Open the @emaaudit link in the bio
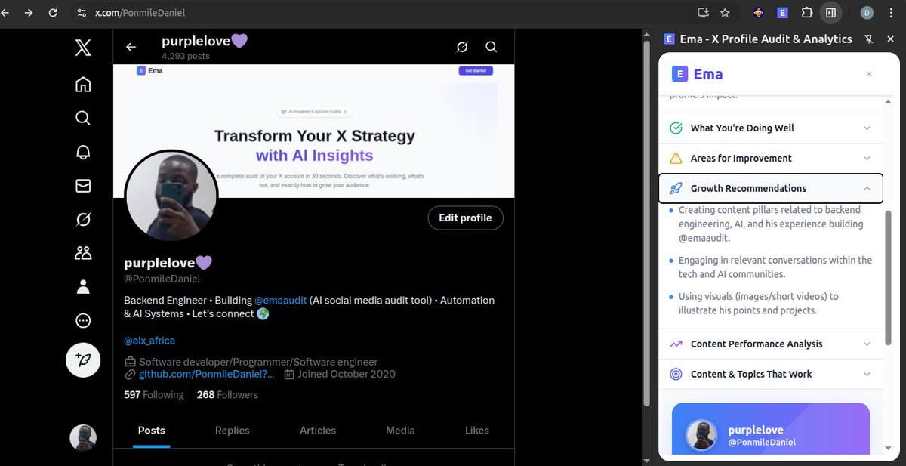This screenshot has width=906, height=466. [x=280, y=300]
